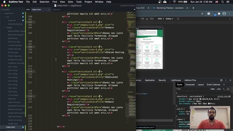Select index.html in the sidebar

coord(11,127)
